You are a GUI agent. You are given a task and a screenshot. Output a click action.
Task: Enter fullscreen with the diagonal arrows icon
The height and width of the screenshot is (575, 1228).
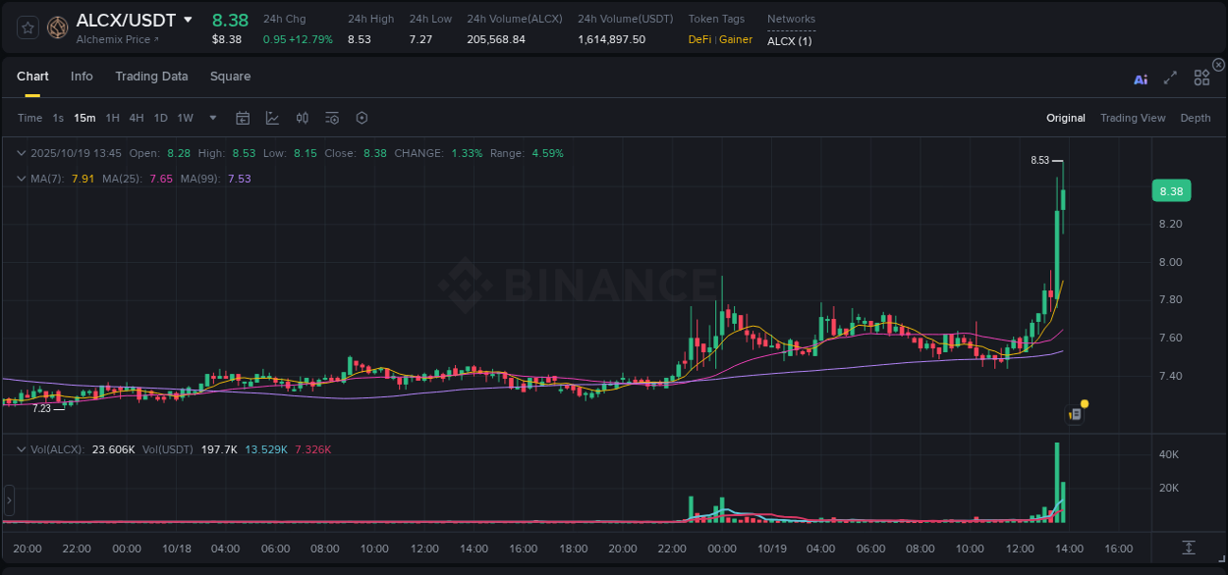point(1170,78)
